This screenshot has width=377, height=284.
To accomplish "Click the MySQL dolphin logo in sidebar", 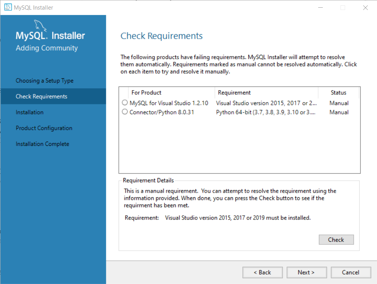I will pos(40,25).
